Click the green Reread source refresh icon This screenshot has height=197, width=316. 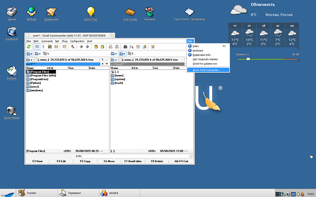[29, 47]
